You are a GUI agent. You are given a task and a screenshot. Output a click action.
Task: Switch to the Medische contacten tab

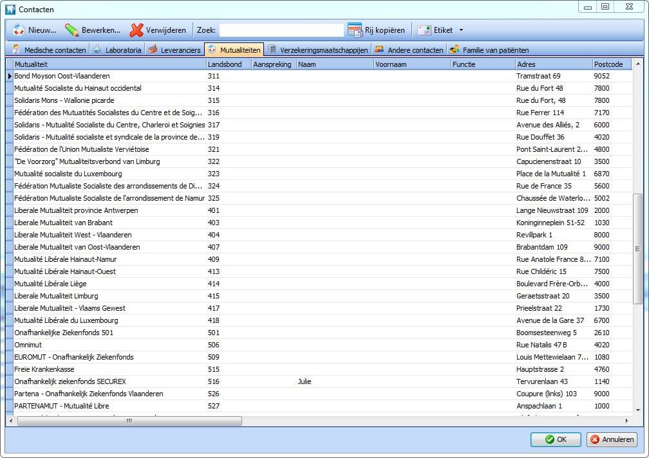[x=49, y=50]
